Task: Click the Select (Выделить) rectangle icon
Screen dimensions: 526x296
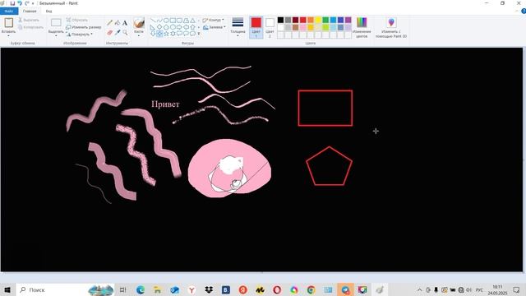Action: [x=56, y=22]
